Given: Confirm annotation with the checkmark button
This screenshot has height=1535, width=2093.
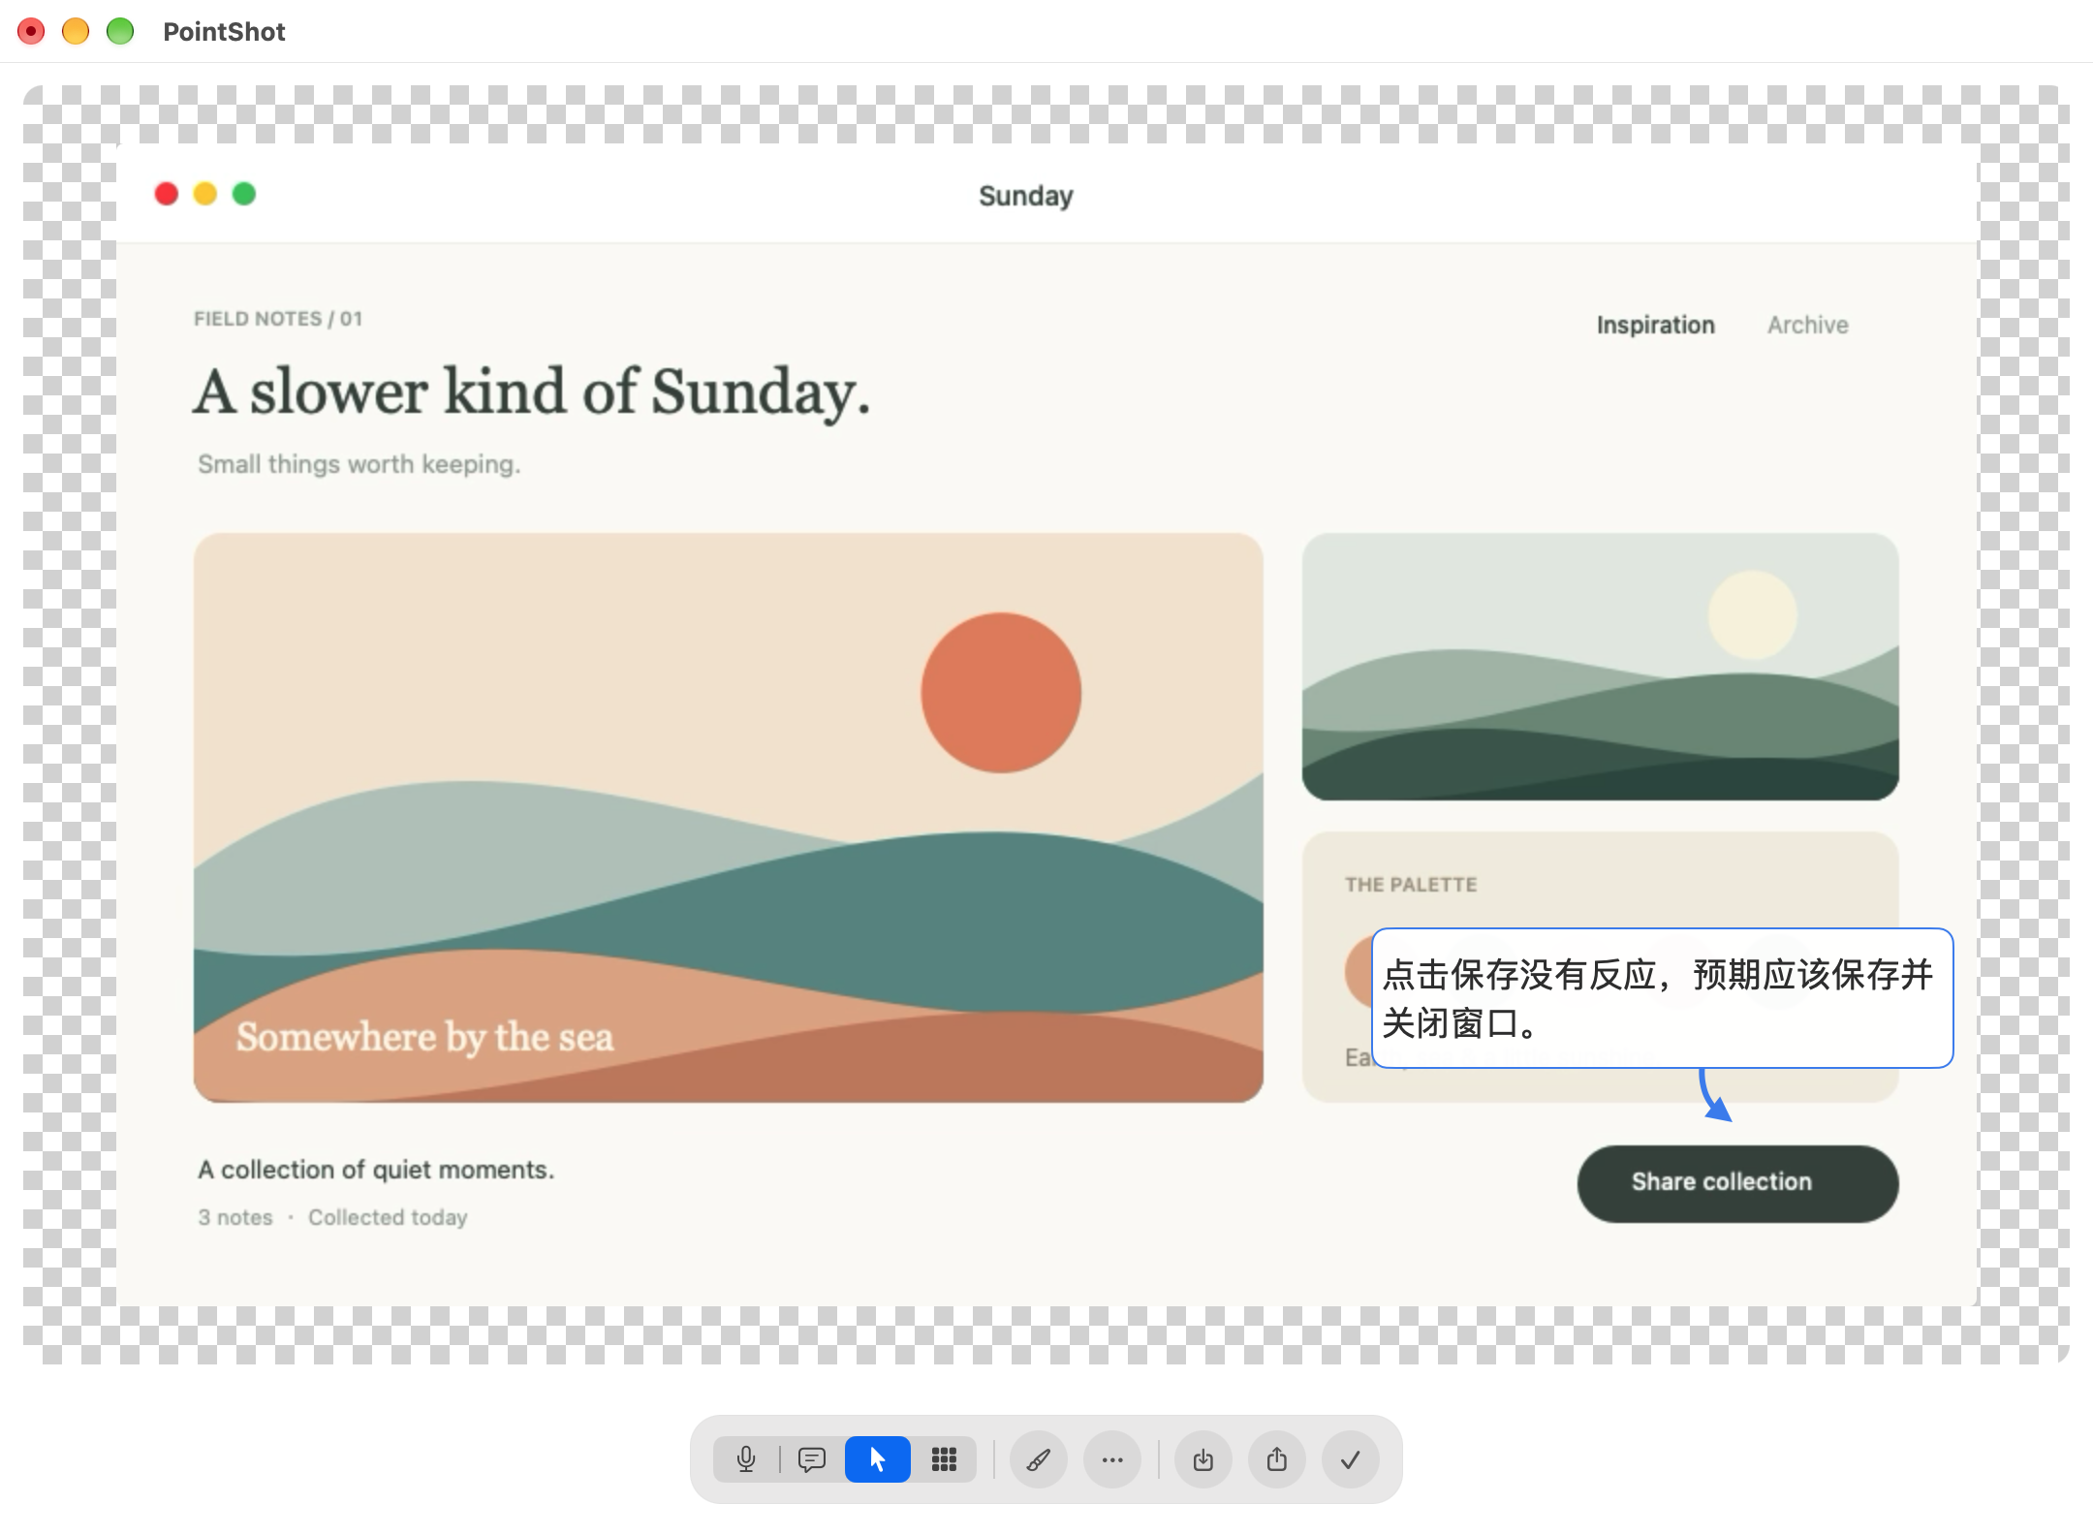Looking at the screenshot, I should coord(1351,1459).
